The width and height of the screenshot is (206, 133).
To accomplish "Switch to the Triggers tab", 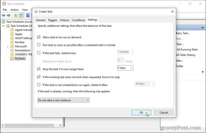I will pos(53,20).
